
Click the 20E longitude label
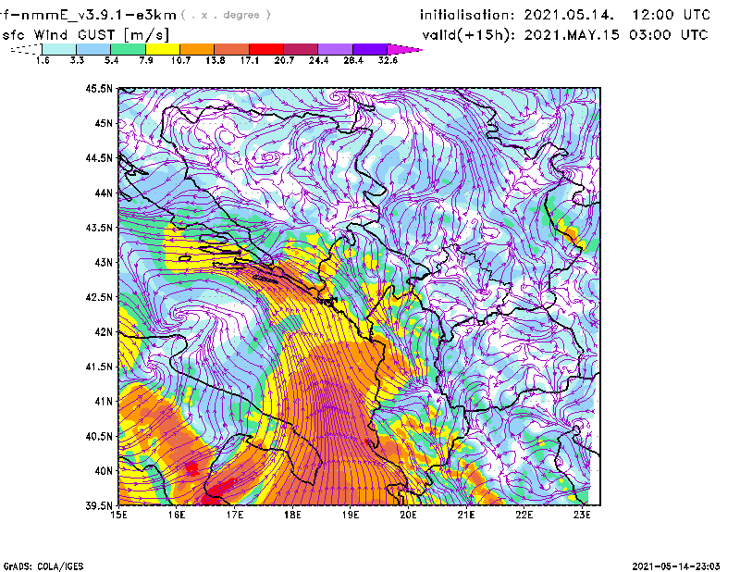[408, 515]
